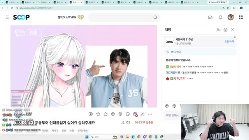
Task: Open the apps grid icon
Action: point(241,17)
